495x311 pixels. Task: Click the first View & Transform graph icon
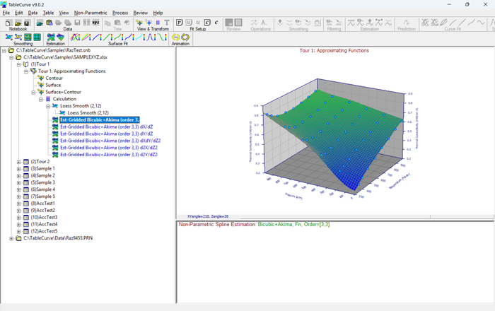139,23
